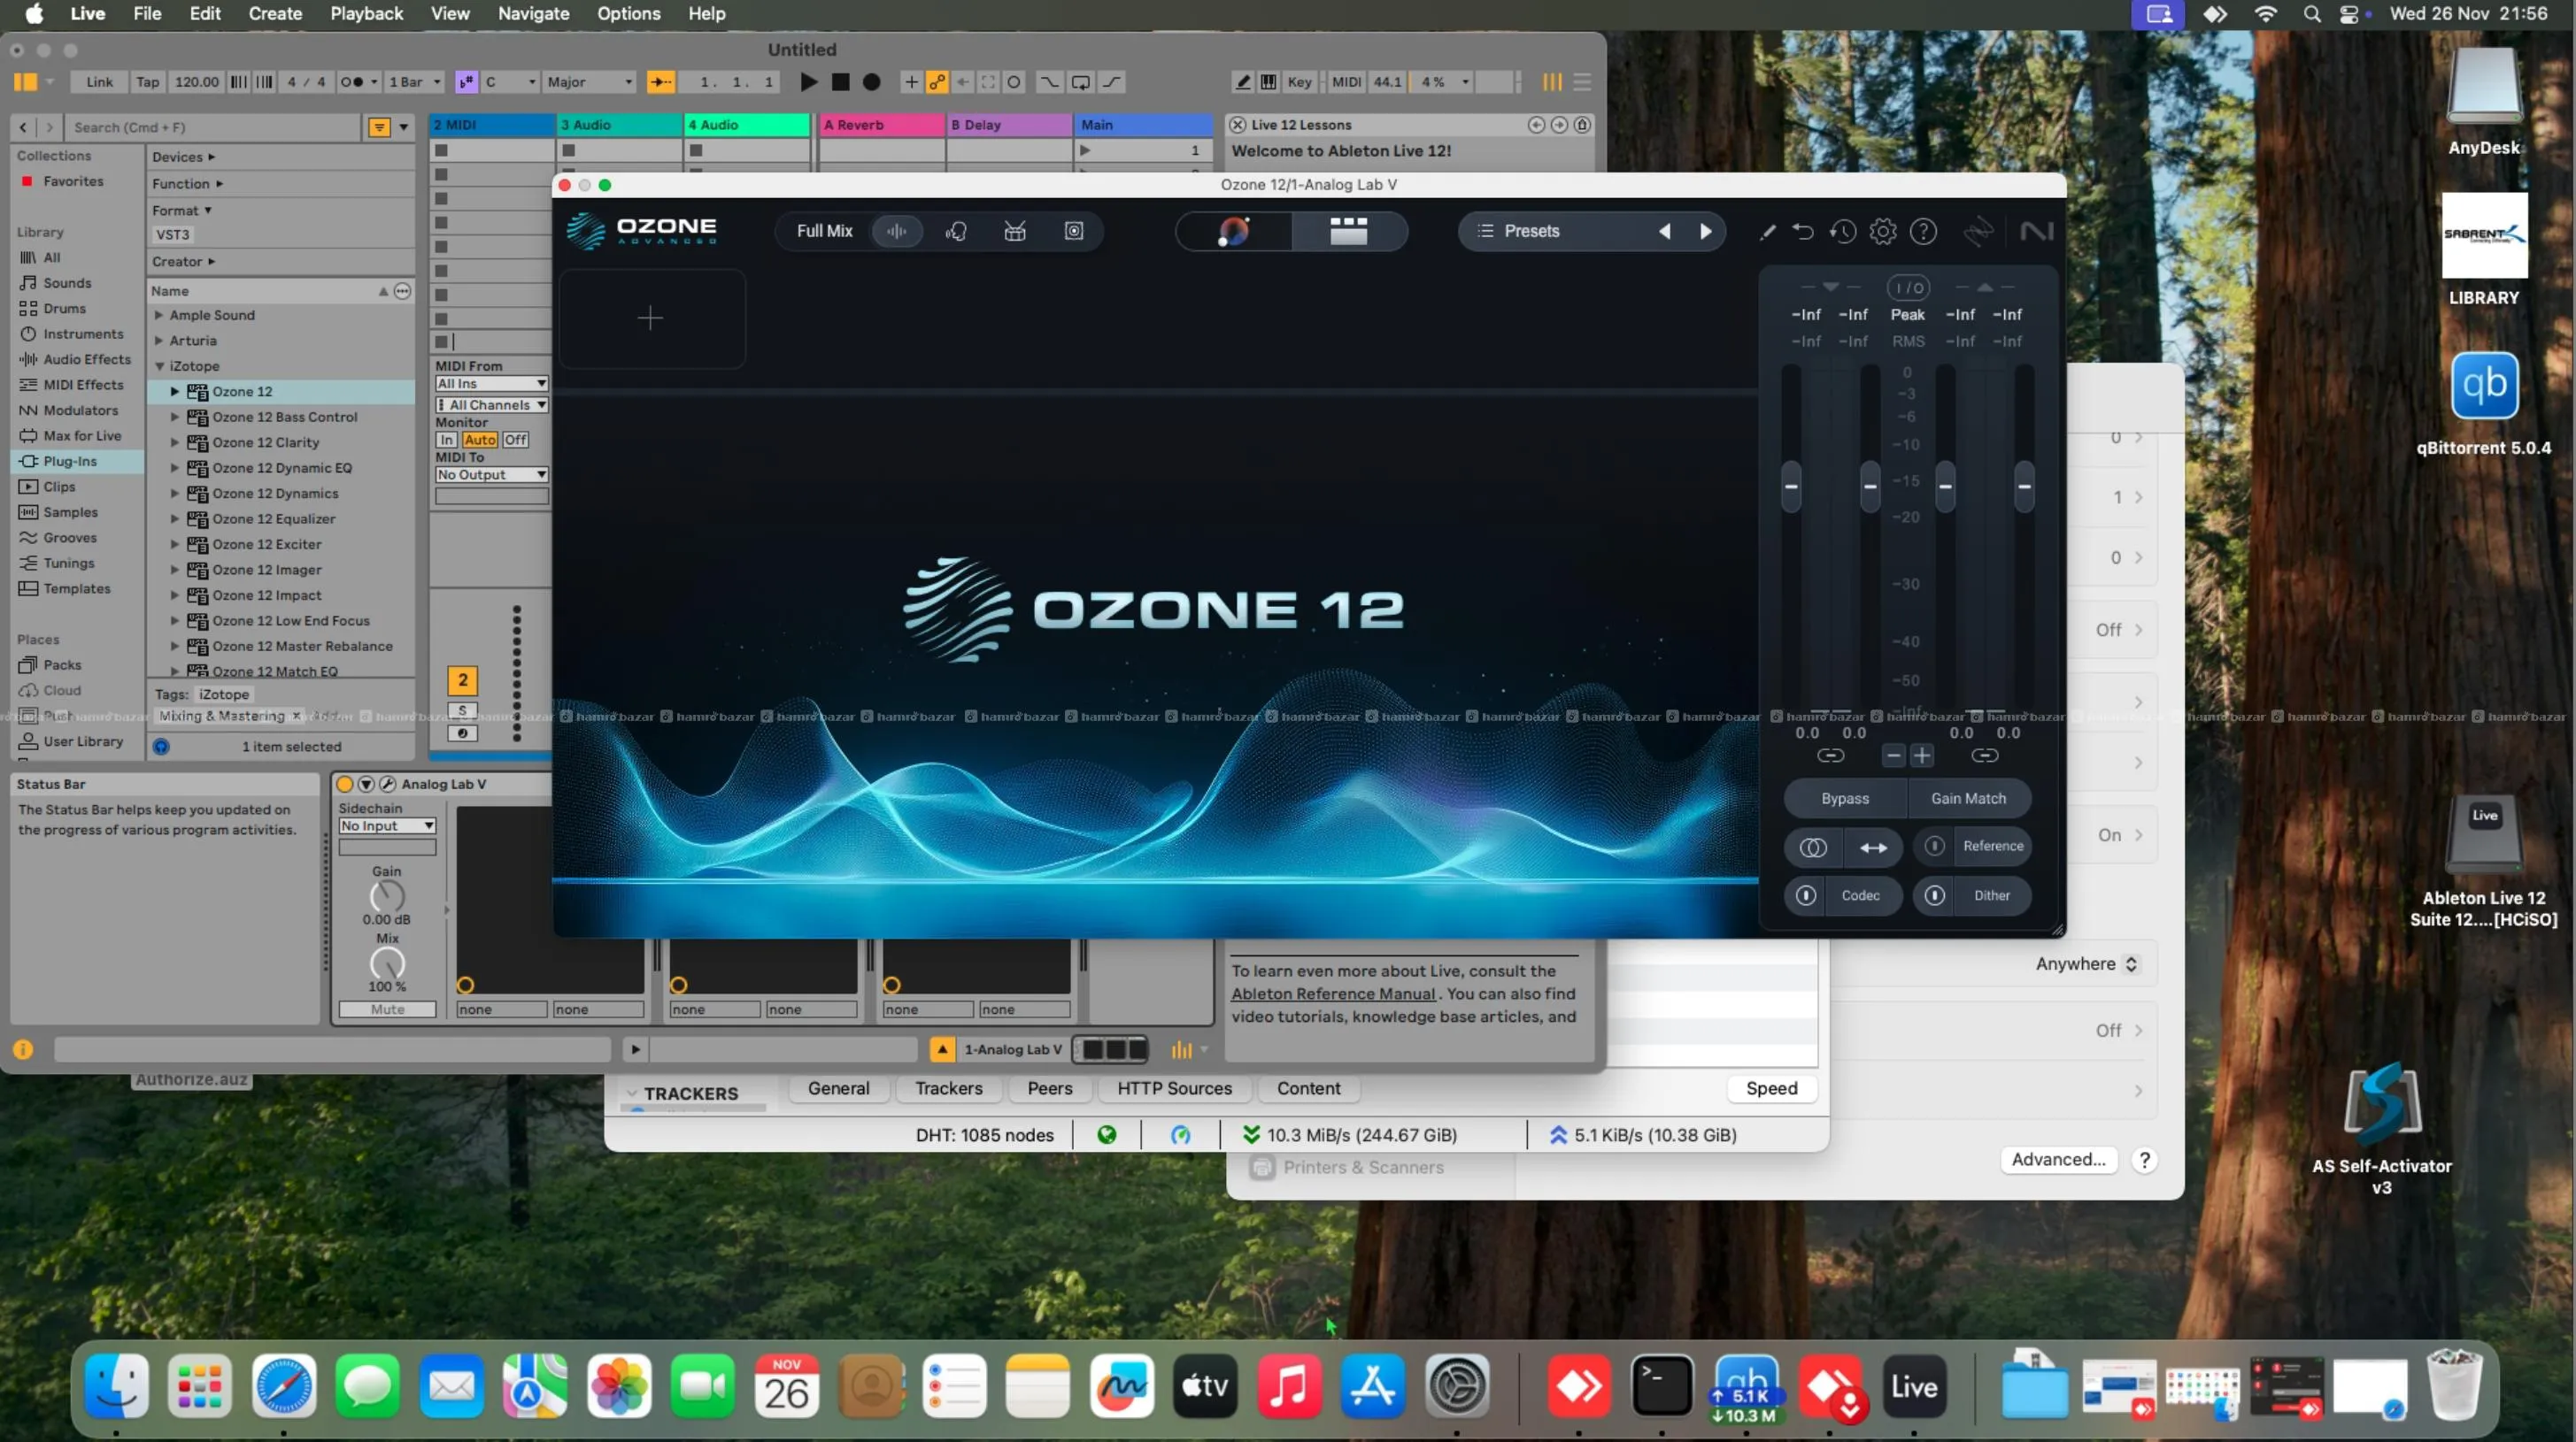Click Tap tempo button

click(147, 82)
